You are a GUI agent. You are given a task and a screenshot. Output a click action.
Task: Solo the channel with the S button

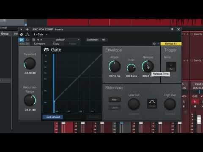pyautogui.click(x=184, y=102)
